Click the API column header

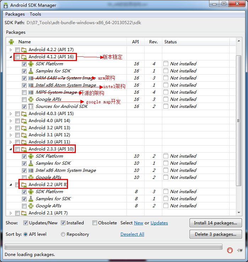pyautogui.click(x=135, y=42)
